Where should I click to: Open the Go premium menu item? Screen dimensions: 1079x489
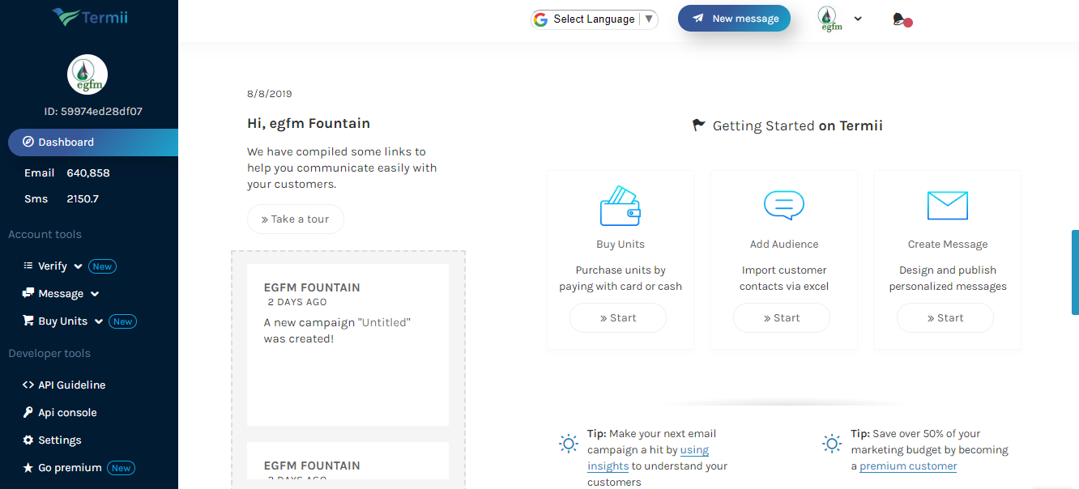click(x=70, y=468)
